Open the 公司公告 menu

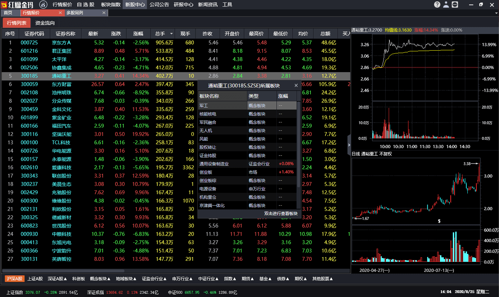tap(159, 4)
